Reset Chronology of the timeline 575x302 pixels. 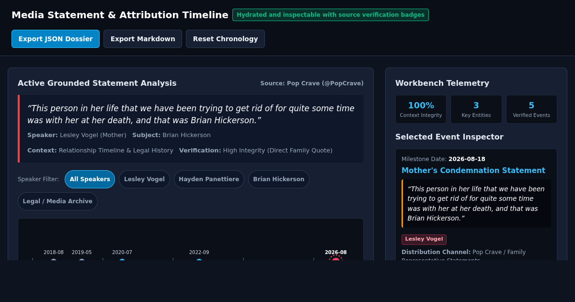pyautogui.click(x=225, y=39)
